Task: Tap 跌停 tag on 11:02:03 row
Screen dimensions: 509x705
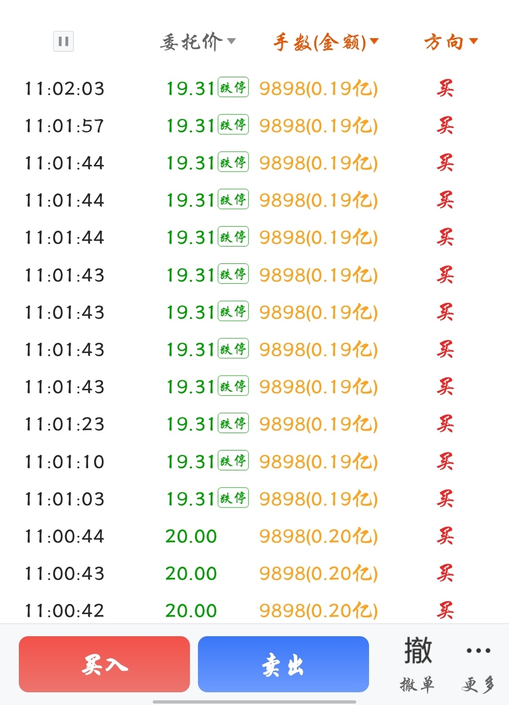Action: pyautogui.click(x=233, y=87)
